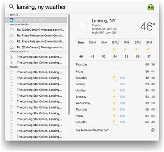Image resolution: width=164 pixels, height=152 pixels.
Task: Click the green bird icon beside search field
Action: [x=151, y=7]
